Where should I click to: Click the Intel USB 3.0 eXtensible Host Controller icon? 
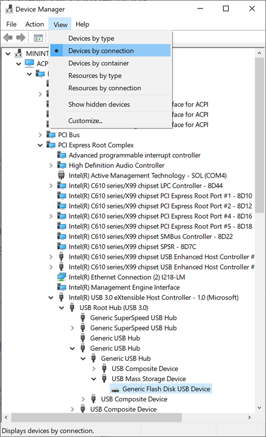[61, 297]
